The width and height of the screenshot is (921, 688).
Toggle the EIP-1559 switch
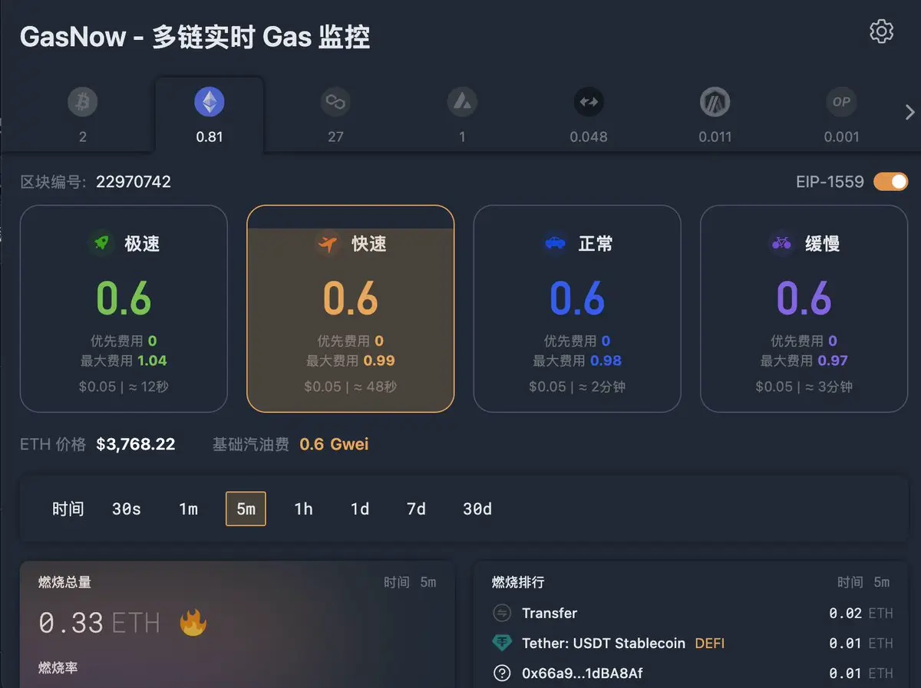point(891,182)
